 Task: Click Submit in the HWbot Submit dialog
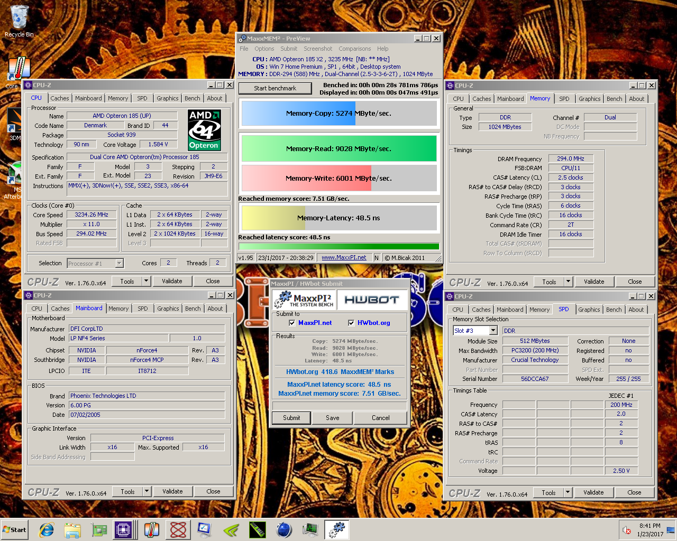(x=291, y=418)
